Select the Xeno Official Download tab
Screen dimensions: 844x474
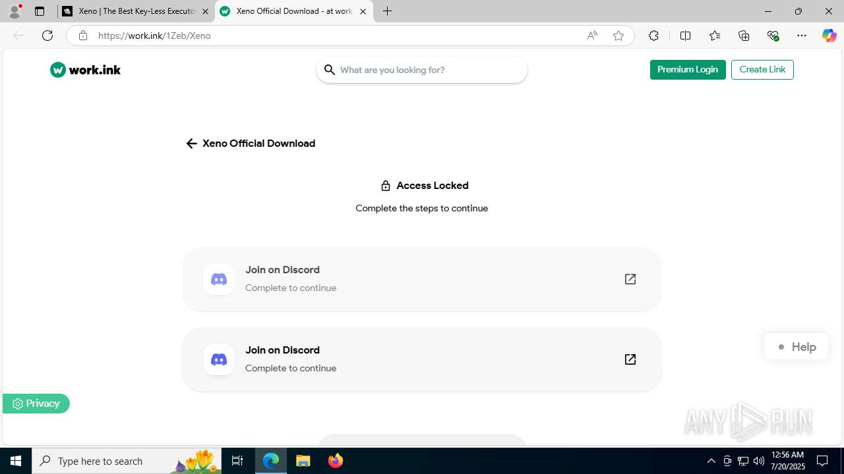click(x=293, y=11)
